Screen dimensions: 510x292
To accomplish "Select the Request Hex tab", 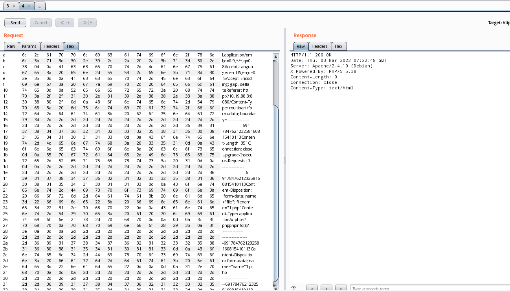I will click(71, 46).
